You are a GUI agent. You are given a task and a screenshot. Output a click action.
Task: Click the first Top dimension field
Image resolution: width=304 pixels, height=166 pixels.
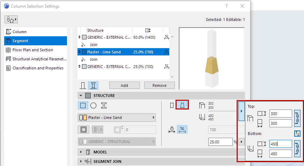click(281, 114)
